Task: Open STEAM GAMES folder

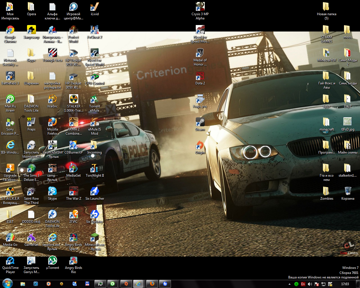Action: tap(327, 30)
